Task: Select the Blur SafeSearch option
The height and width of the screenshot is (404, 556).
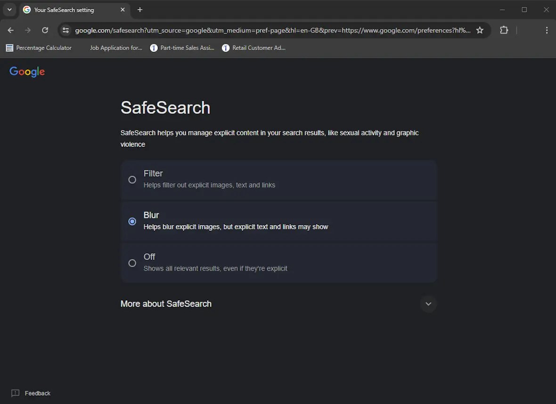Action: click(x=132, y=221)
